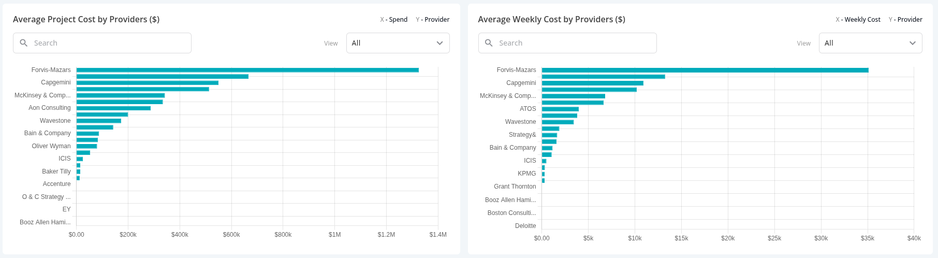Viewport: 938px width, 258px height.
Task: Click the ATOS provider label
Action: coord(527,109)
